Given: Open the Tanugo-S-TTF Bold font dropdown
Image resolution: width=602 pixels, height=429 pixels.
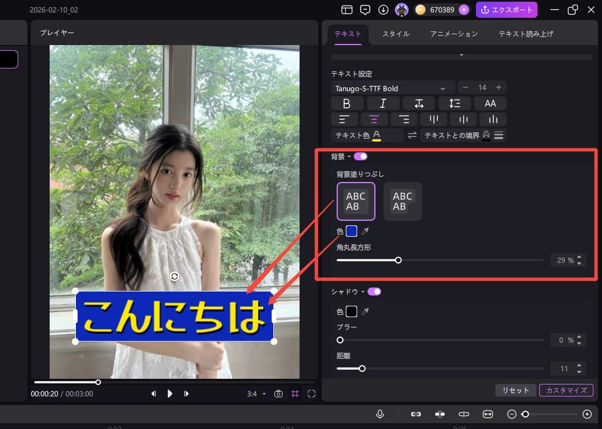Looking at the screenshot, I should 393,88.
